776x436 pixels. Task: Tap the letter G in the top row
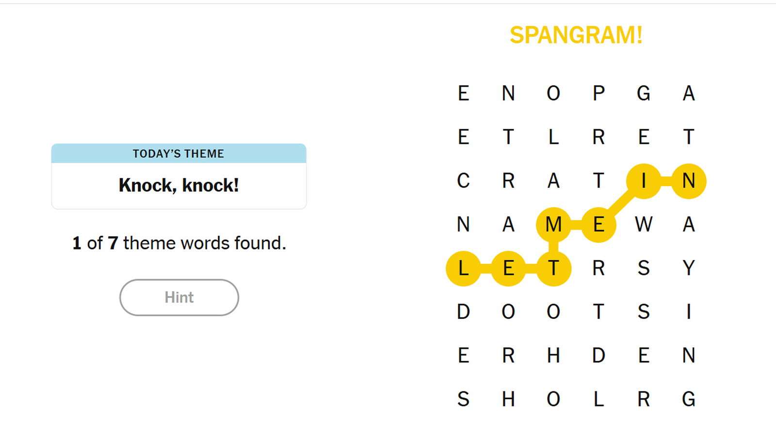click(x=644, y=93)
